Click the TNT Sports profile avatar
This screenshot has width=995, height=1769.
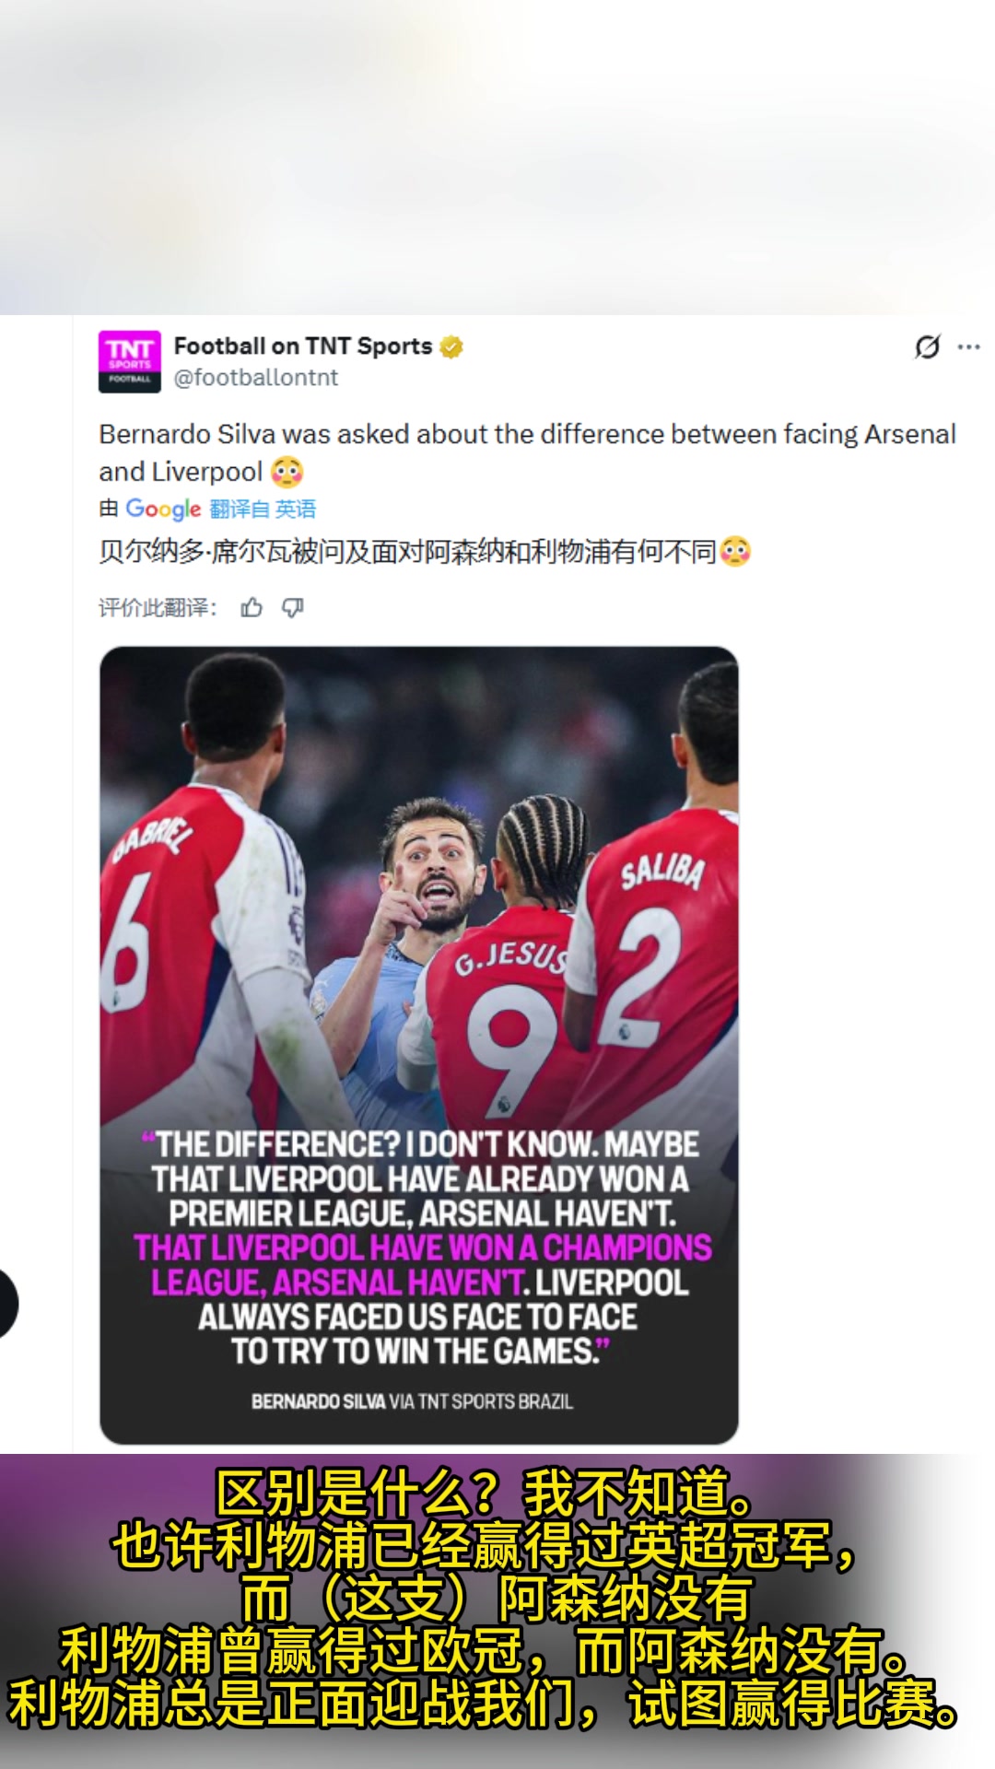click(x=130, y=361)
